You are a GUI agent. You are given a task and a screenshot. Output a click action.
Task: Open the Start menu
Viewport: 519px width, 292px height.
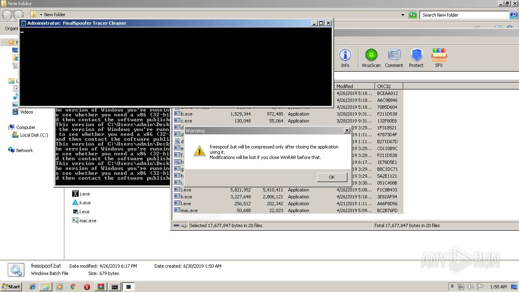click(11, 287)
